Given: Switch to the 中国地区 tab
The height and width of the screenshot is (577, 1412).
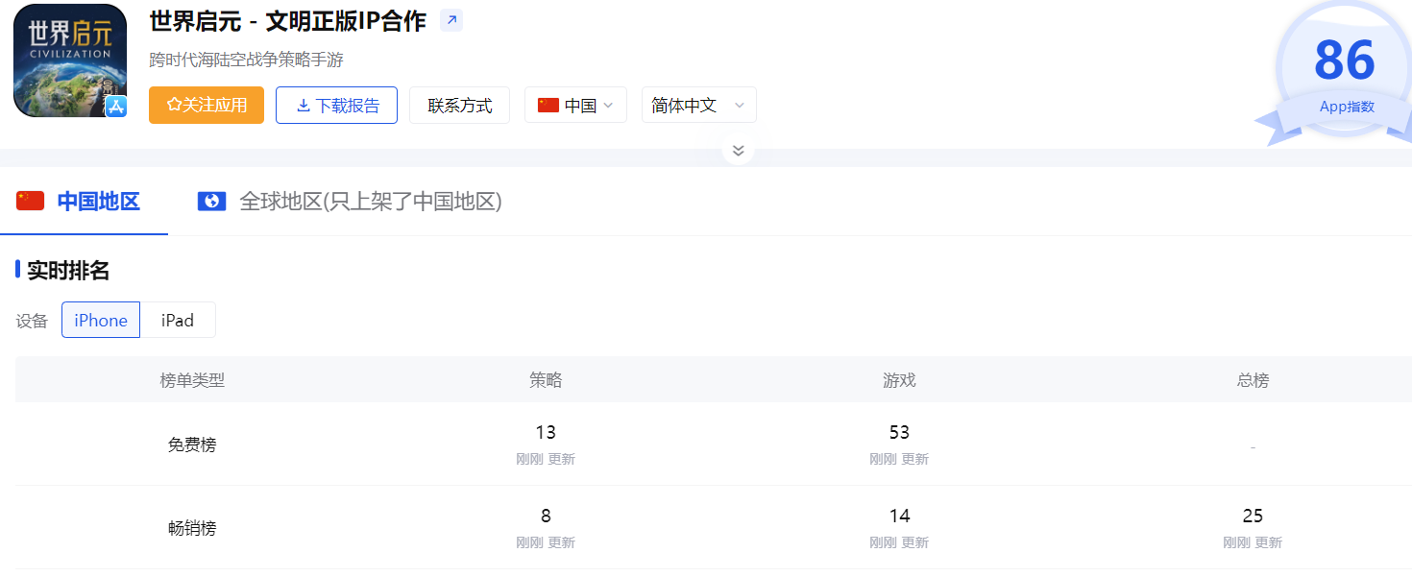Looking at the screenshot, I should pyautogui.click(x=98, y=202).
